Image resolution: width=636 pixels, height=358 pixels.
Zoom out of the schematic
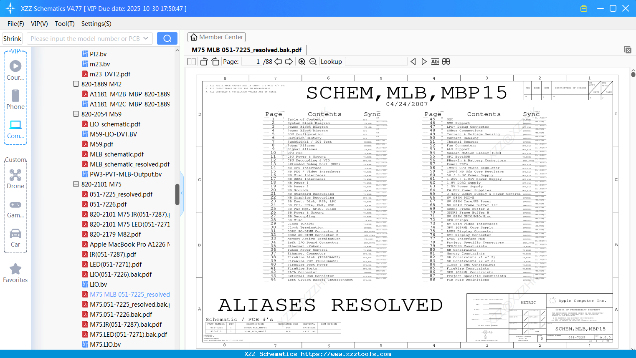[x=313, y=61]
